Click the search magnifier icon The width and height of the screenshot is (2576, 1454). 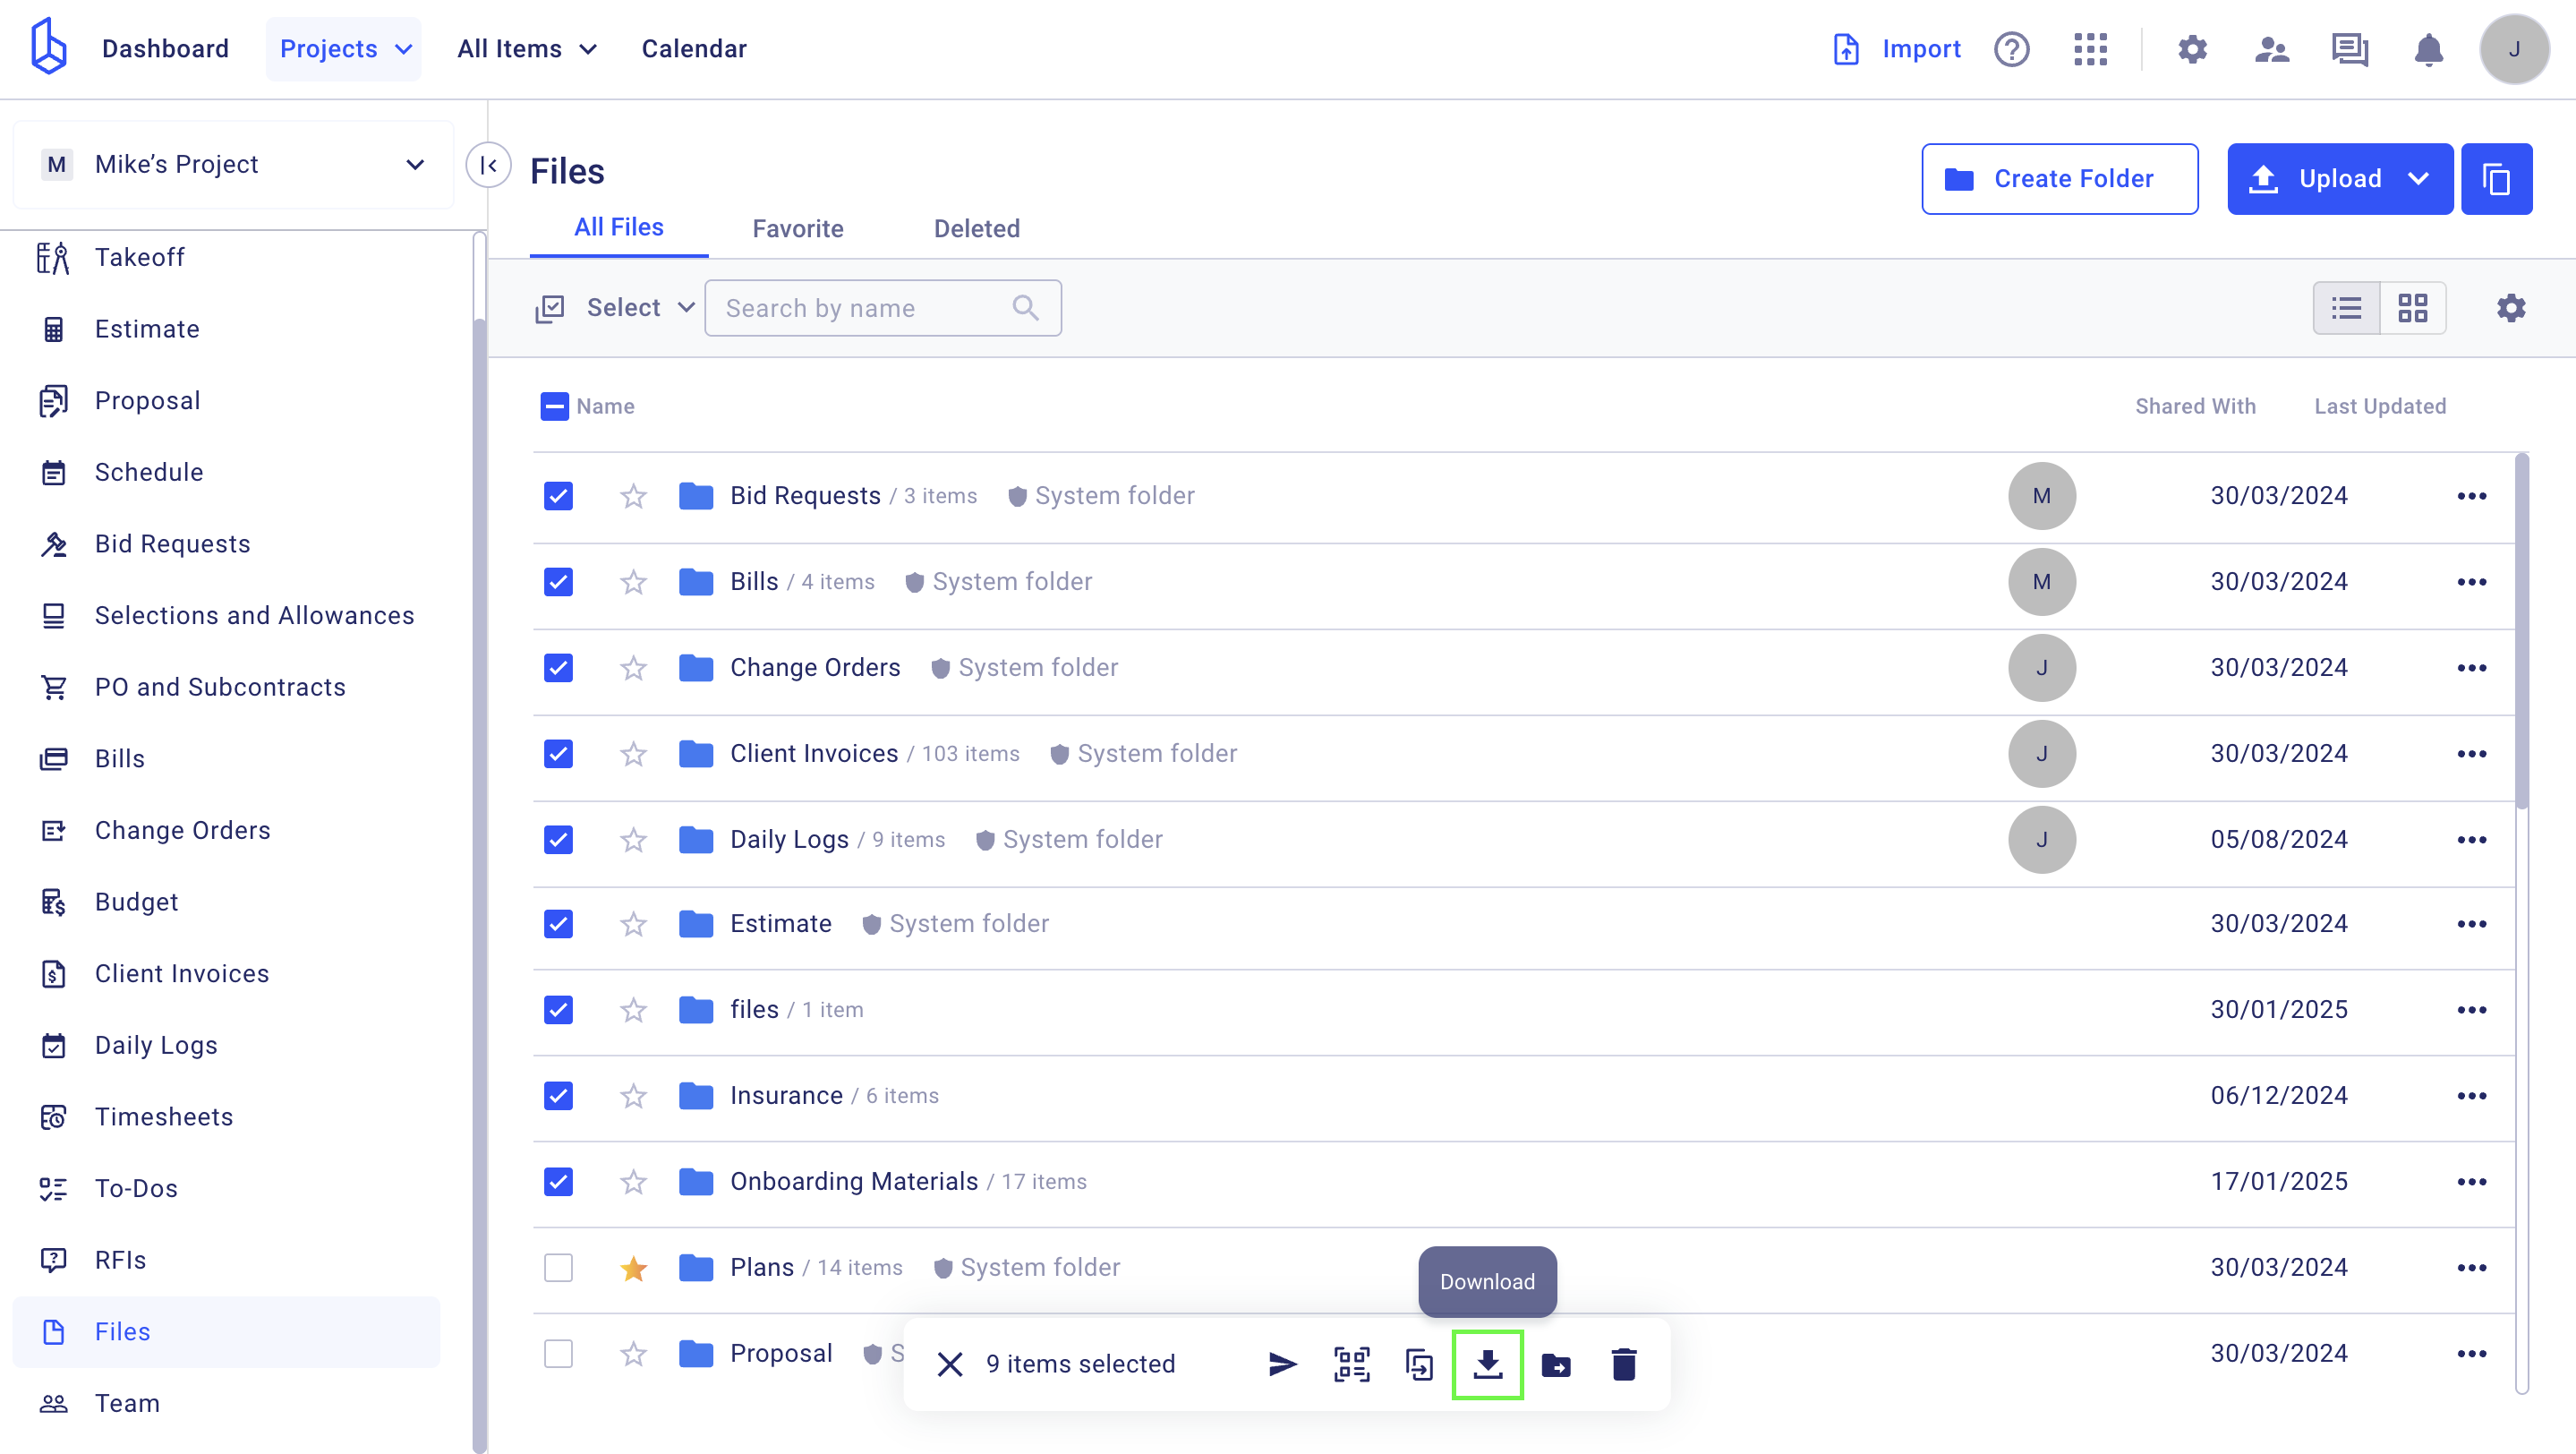[1026, 308]
